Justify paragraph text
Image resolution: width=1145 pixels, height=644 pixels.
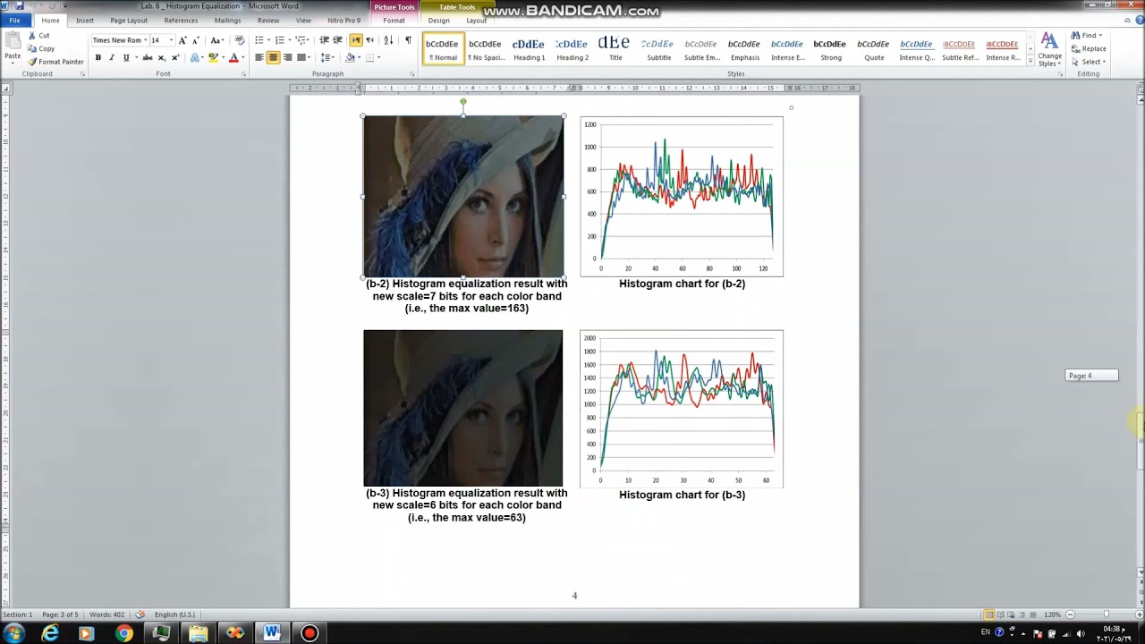coord(301,57)
